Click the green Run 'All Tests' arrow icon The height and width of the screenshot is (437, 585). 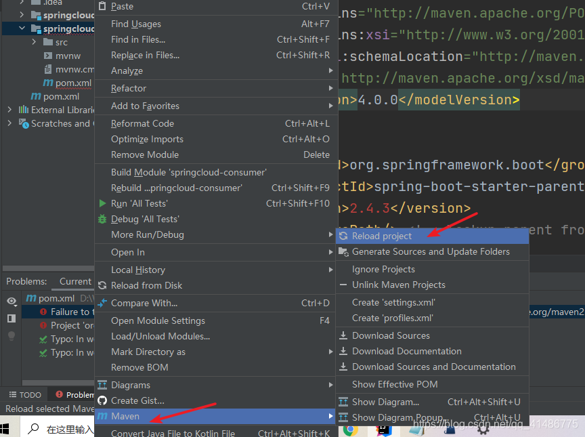tap(102, 203)
